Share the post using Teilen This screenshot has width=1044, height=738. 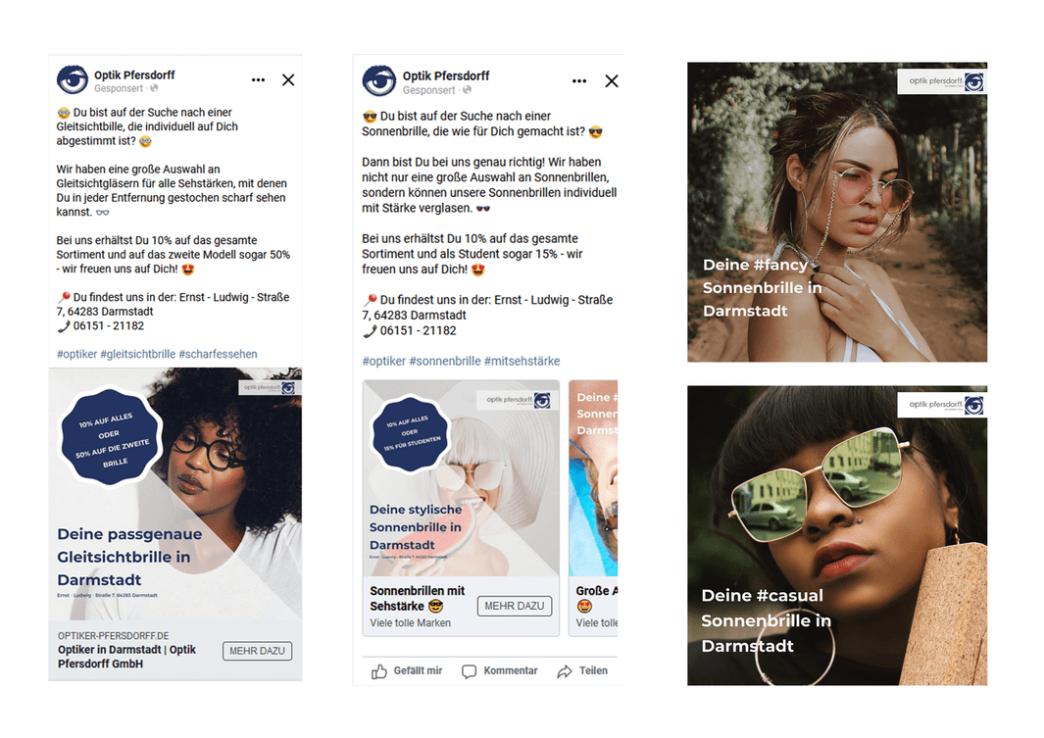click(x=582, y=670)
